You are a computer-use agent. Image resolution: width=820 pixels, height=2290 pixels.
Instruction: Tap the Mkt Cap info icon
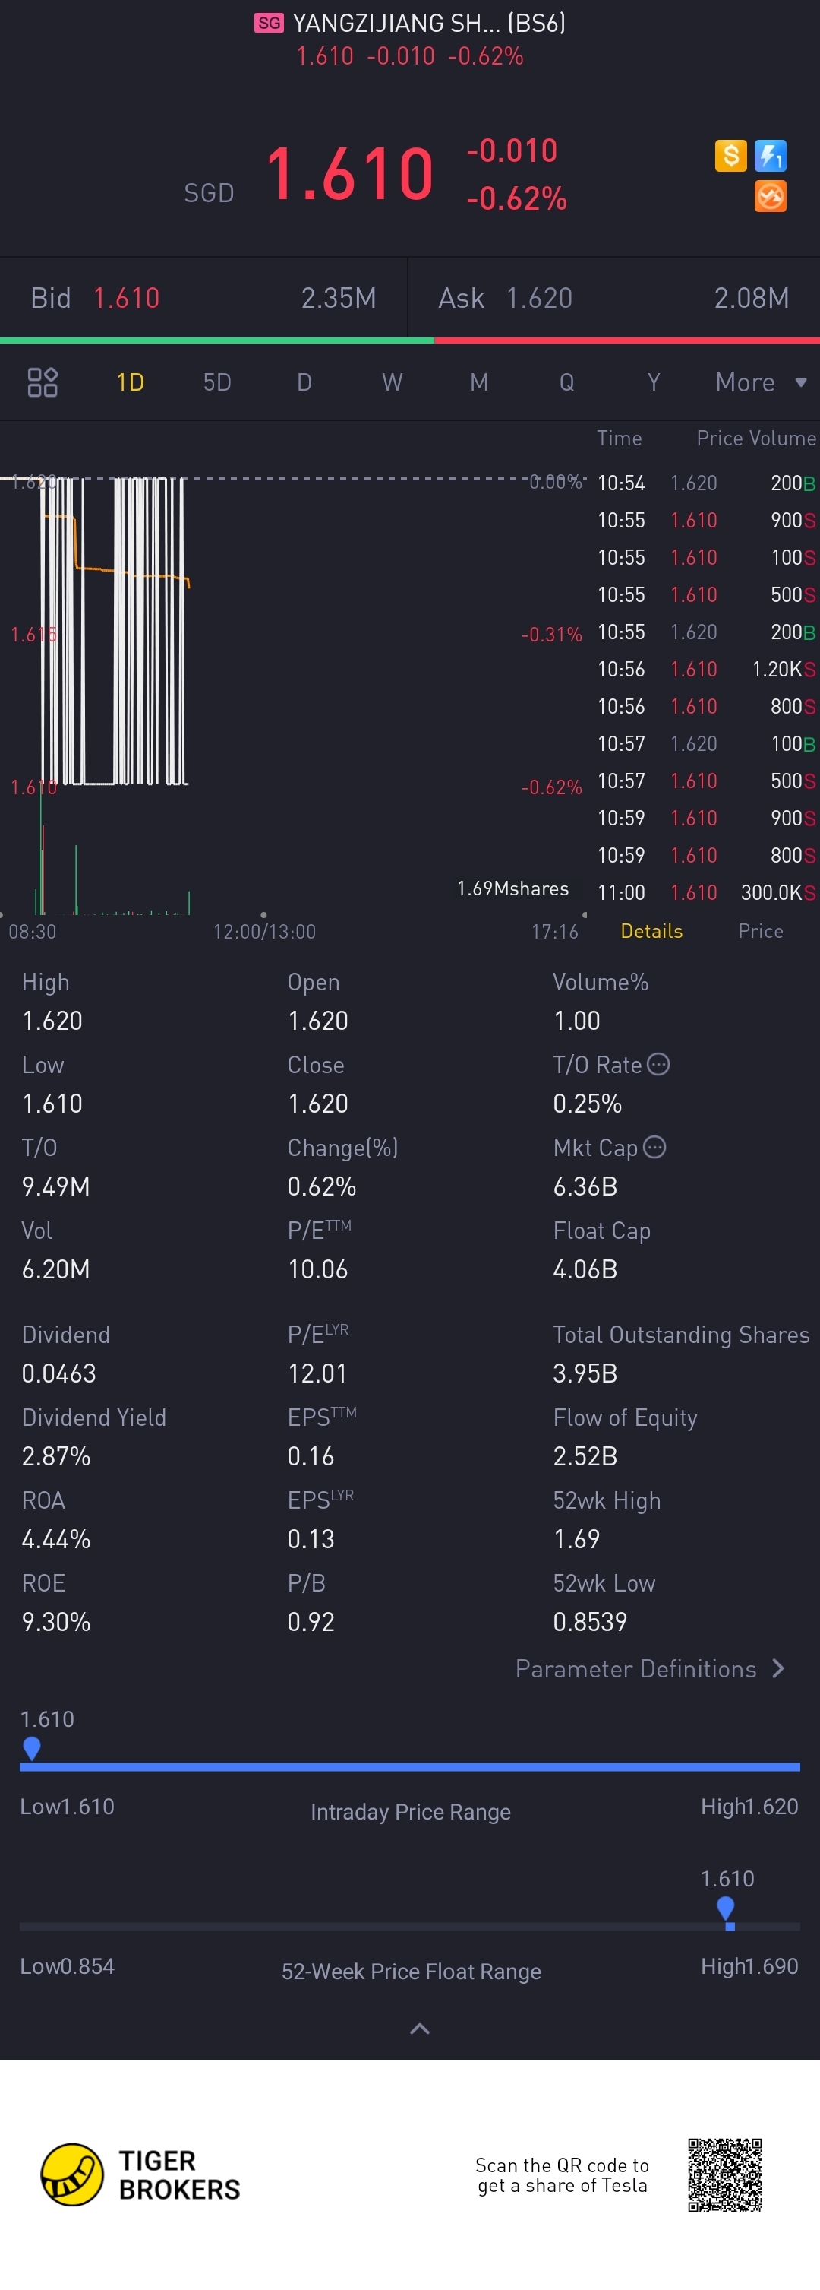654,1147
